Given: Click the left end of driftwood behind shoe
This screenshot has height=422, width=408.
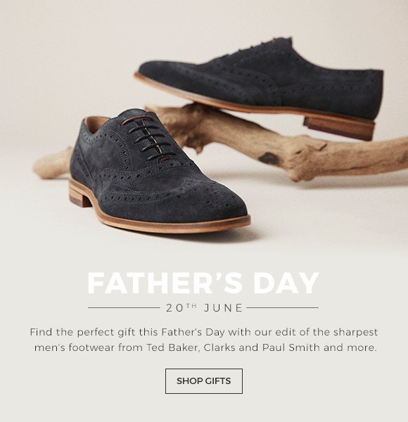Looking at the screenshot, I should [x=51, y=165].
